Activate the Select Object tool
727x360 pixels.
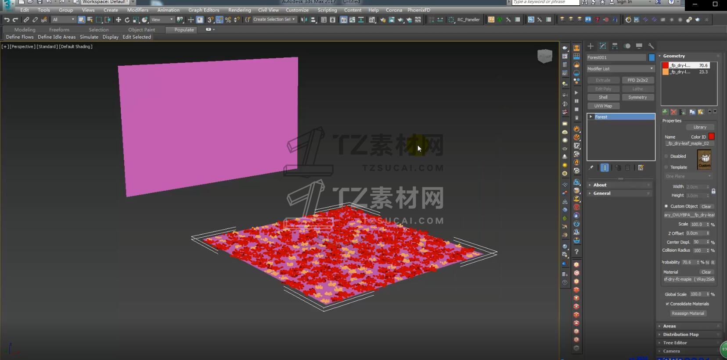[x=81, y=20]
